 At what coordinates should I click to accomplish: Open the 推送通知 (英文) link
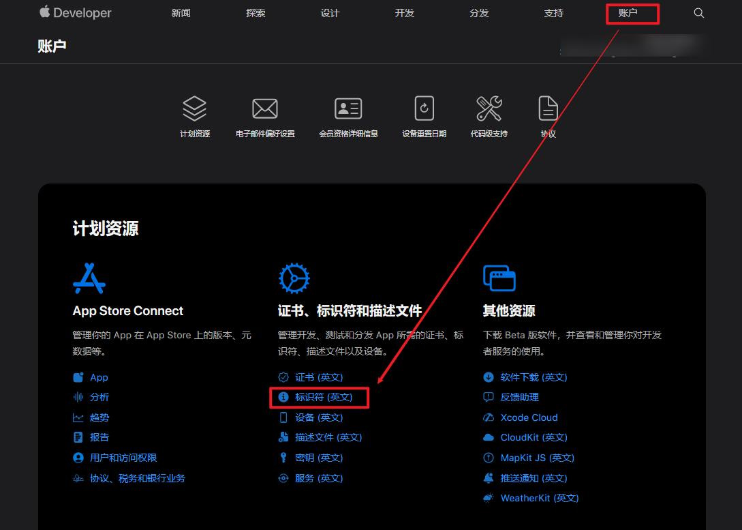[534, 478]
